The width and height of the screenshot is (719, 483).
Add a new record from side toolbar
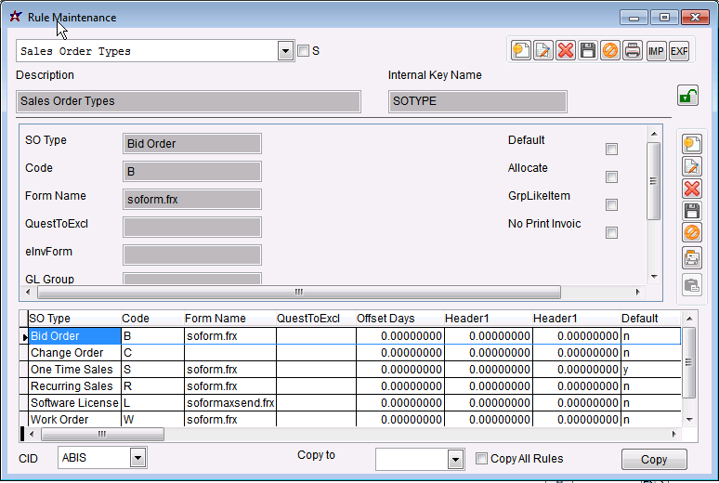(x=692, y=144)
